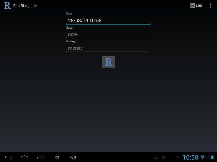Viewport: 217px width, 162px height.
Task: Tap the picture notification icon
Action: coord(157,157)
